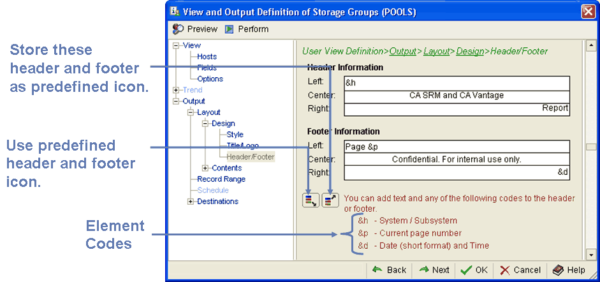600x282 pixels.
Task: Click the 'Header Information' heading
Action: pos(345,68)
